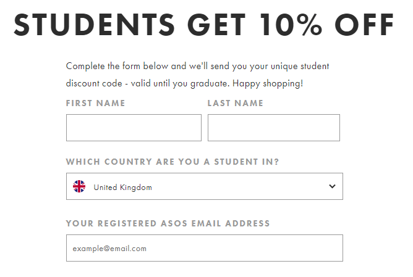Click the 'Which country are you a student in?' label
The height and width of the screenshot is (277, 413).
[x=172, y=162]
